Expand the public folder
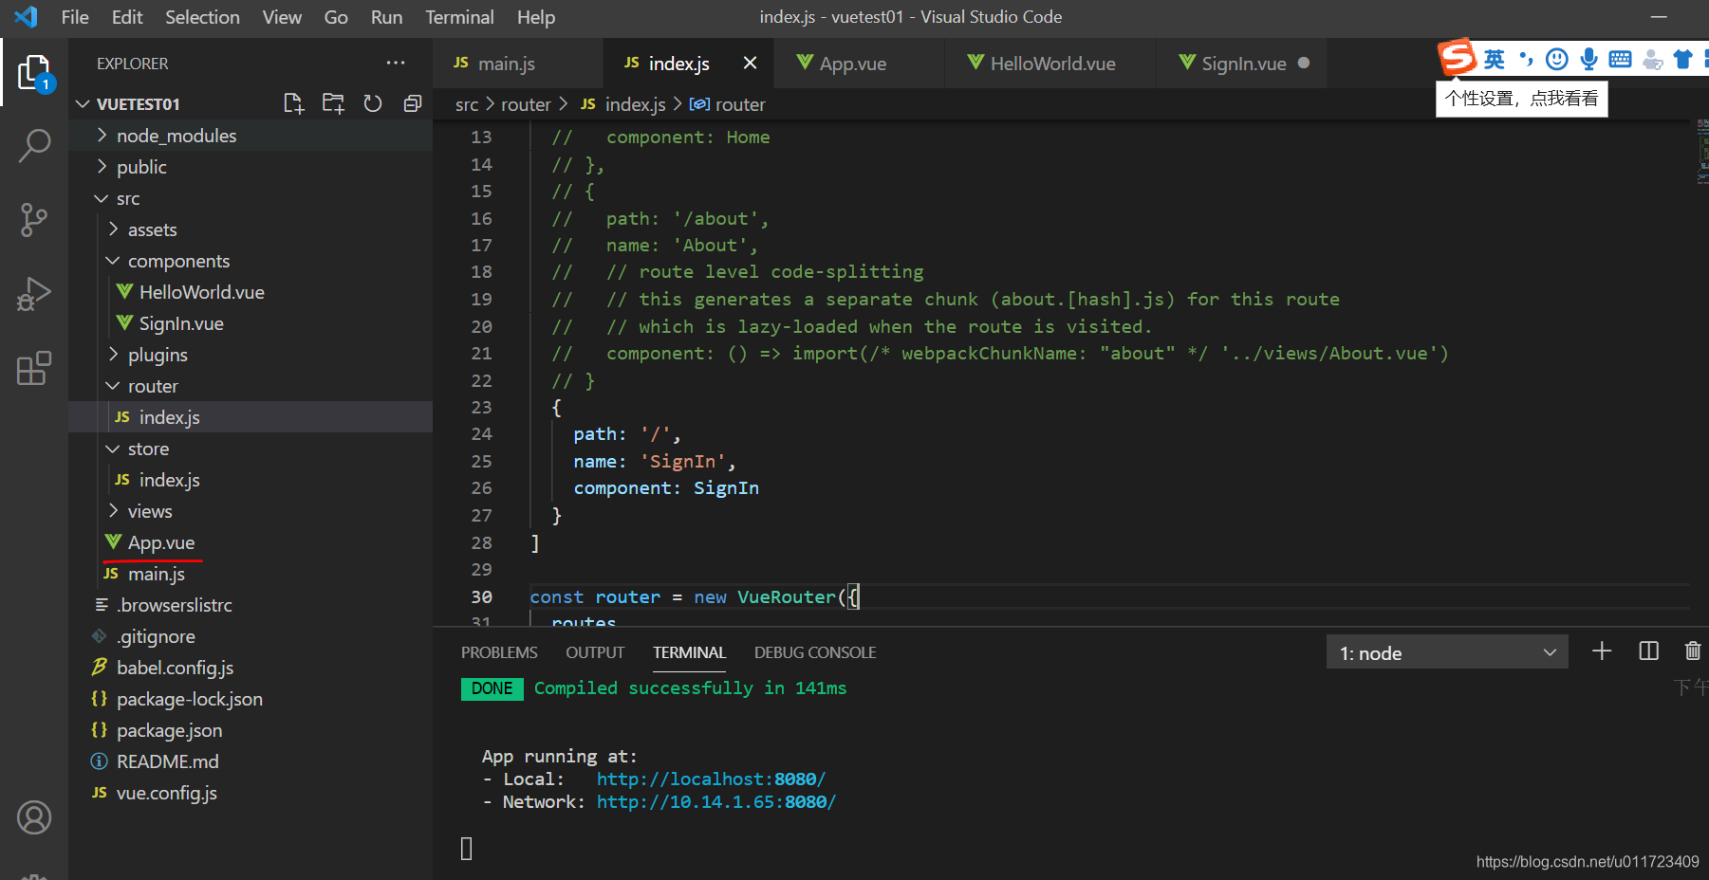This screenshot has height=880, width=1709. [102, 167]
